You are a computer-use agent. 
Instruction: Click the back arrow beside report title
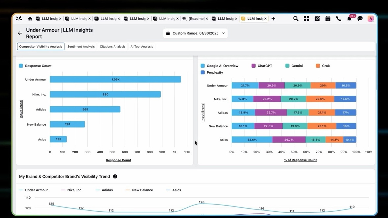(x=20, y=33)
